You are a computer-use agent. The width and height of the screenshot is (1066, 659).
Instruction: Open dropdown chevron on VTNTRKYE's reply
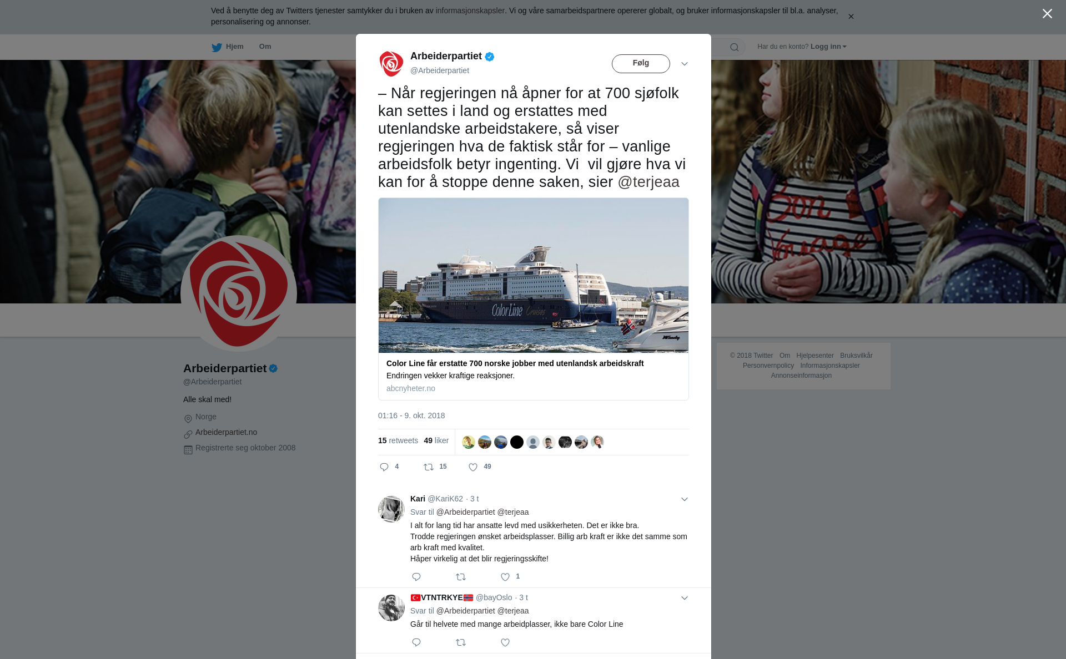pyautogui.click(x=685, y=598)
